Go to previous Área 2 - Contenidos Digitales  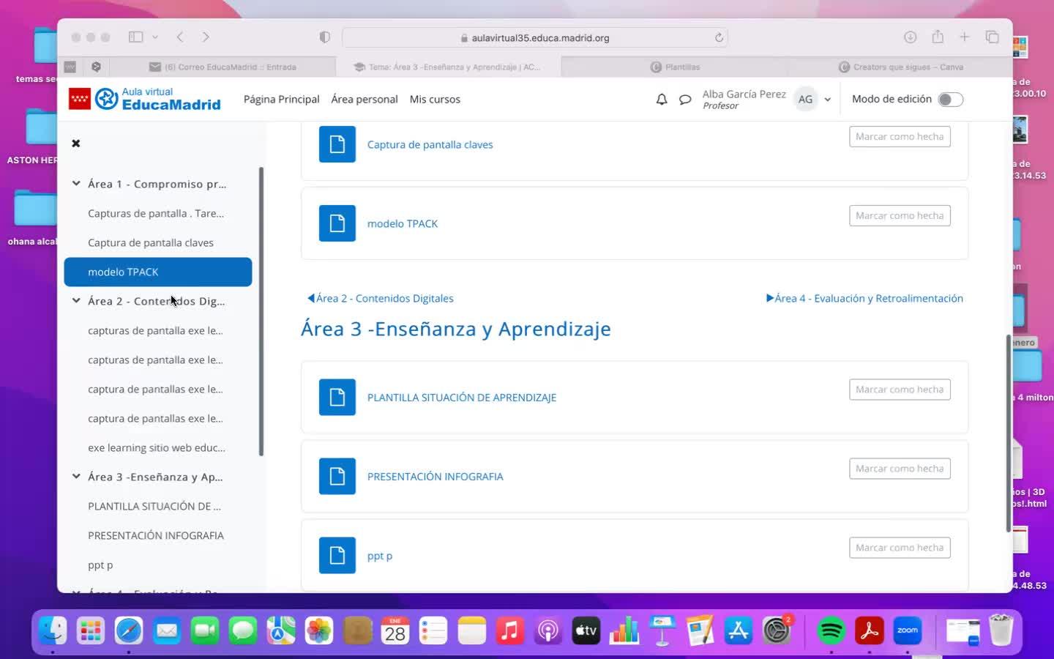(x=381, y=299)
